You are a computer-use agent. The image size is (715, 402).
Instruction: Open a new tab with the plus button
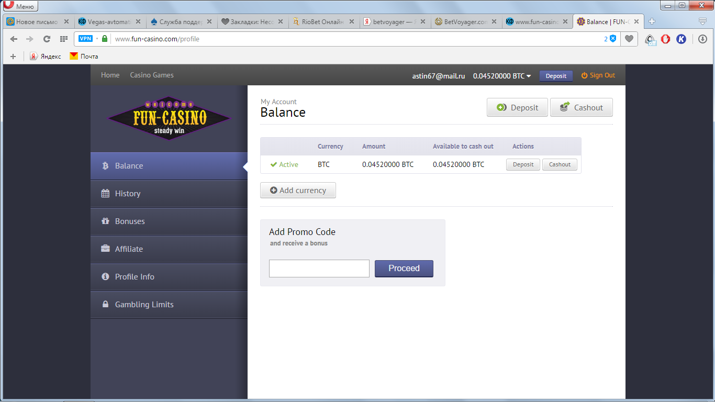click(652, 21)
